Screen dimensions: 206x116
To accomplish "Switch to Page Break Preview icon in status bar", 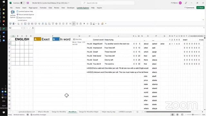I will [x=182, y=115].
